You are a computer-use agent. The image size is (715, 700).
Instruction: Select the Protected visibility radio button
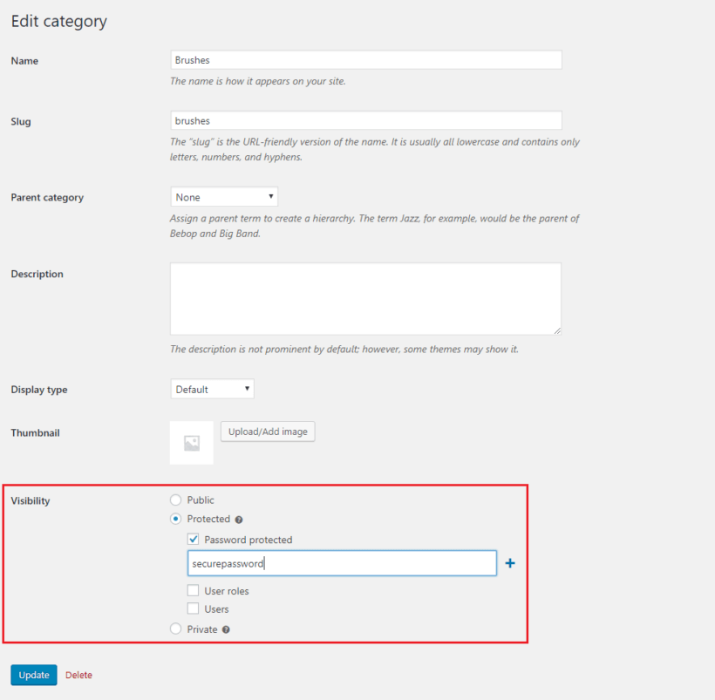click(174, 519)
